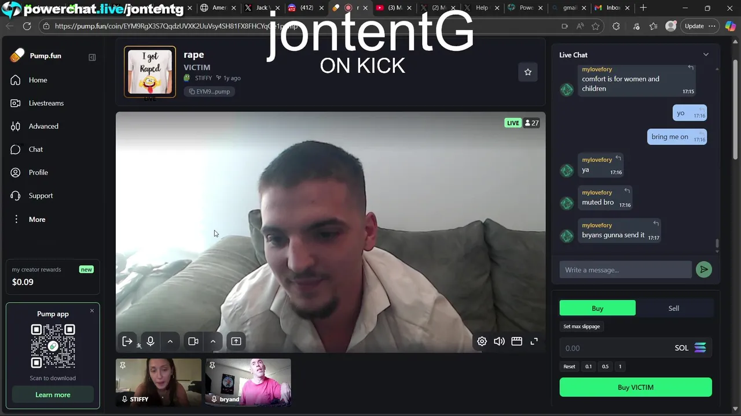The width and height of the screenshot is (741, 416).
Task: Click the creator rewards $0.09 card
Action: (x=53, y=276)
